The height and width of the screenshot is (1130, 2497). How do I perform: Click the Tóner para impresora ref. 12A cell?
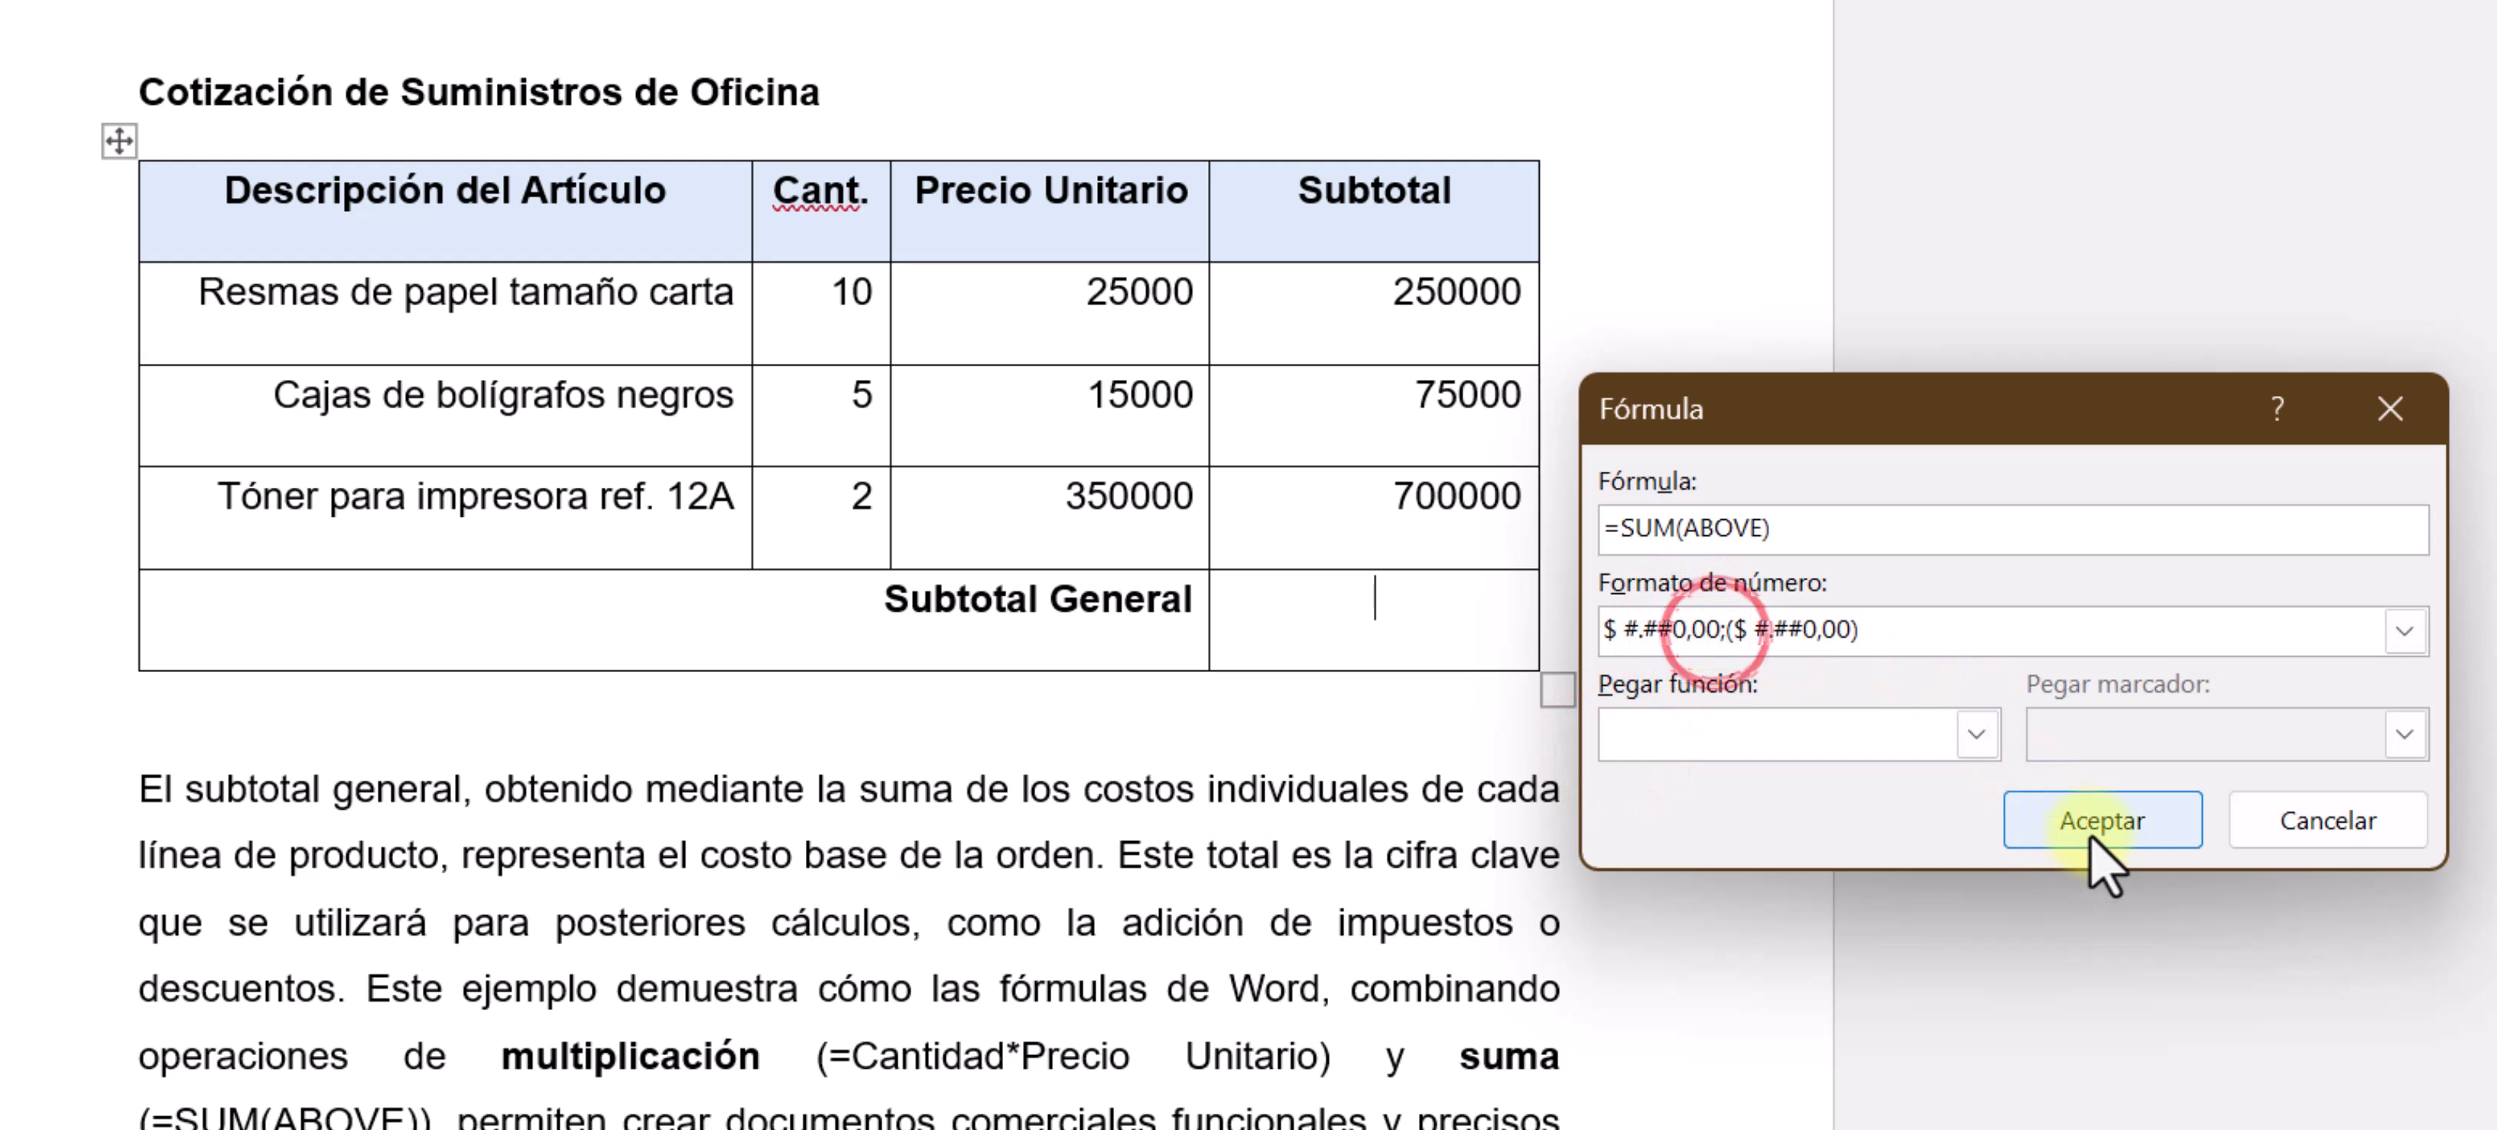[475, 496]
